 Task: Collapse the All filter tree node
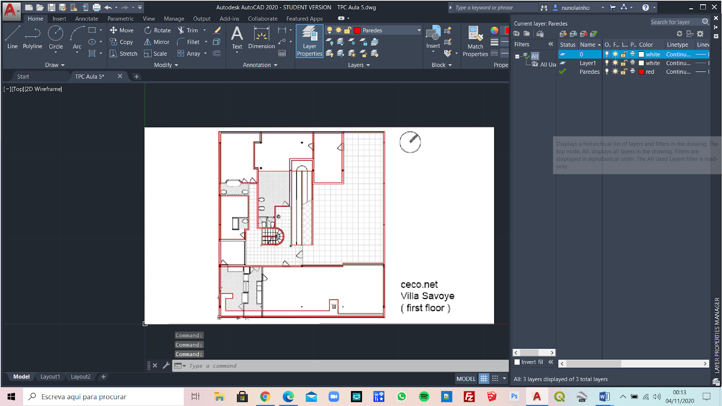(x=517, y=56)
